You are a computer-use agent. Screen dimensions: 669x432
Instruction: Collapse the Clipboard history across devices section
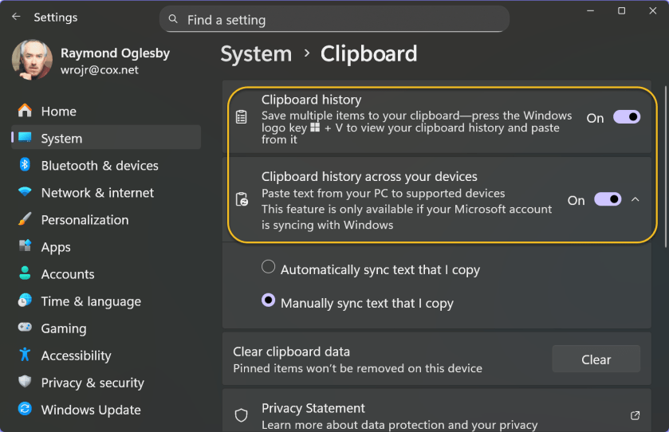636,199
